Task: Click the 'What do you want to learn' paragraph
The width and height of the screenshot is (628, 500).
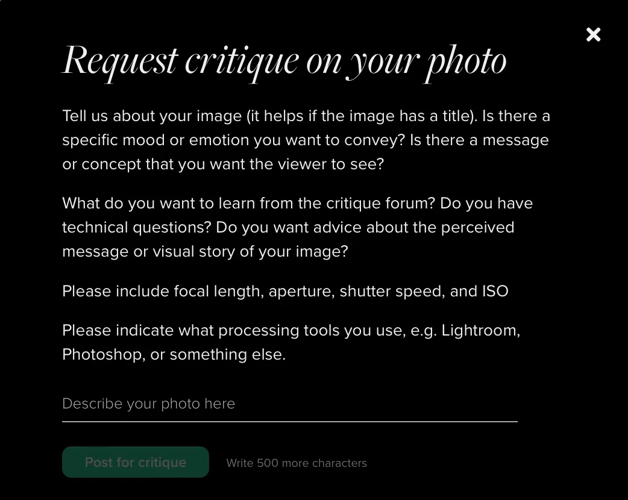Action: [x=298, y=227]
